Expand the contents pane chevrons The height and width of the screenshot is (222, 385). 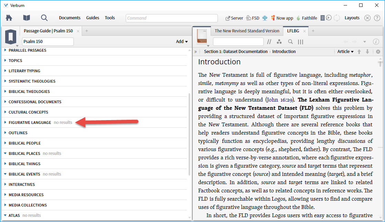click(196, 52)
